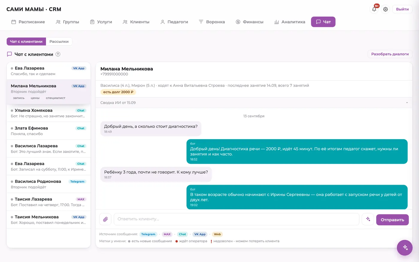Viewport: 419px width, 262px height.
Task: Click MAX badge in source legend
Action: (167, 234)
